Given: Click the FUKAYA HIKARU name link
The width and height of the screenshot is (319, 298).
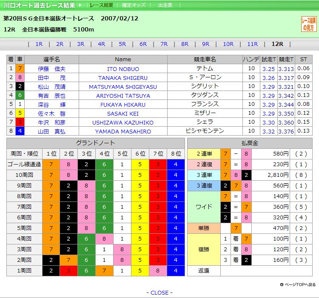Looking at the screenshot, I should pyautogui.click(x=123, y=105).
